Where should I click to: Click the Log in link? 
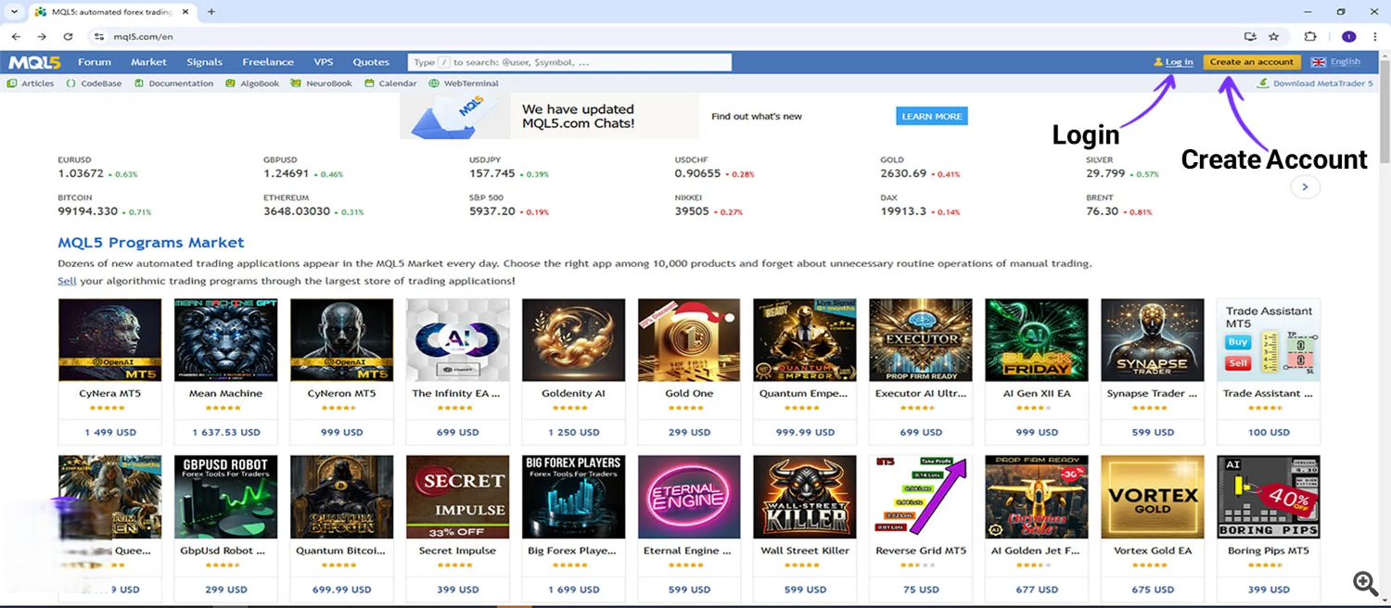tap(1179, 62)
